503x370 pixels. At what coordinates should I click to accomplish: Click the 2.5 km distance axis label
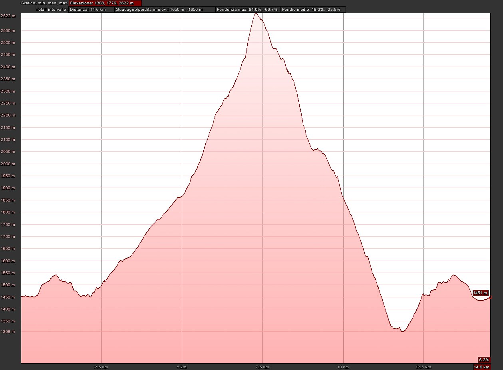pyautogui.click(x=101, y=367)
